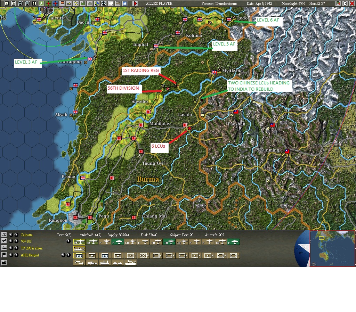
Task: Click the Chinese flag at Kunming base
Action: pos(287,151)
